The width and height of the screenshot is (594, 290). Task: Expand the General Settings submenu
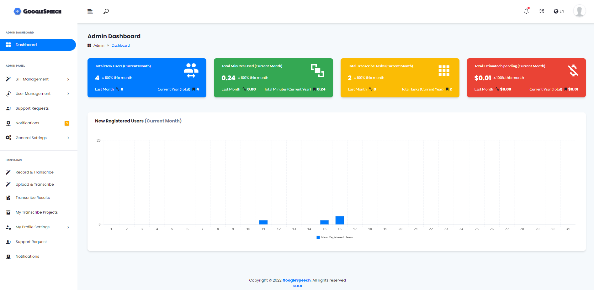click(68, 138)
